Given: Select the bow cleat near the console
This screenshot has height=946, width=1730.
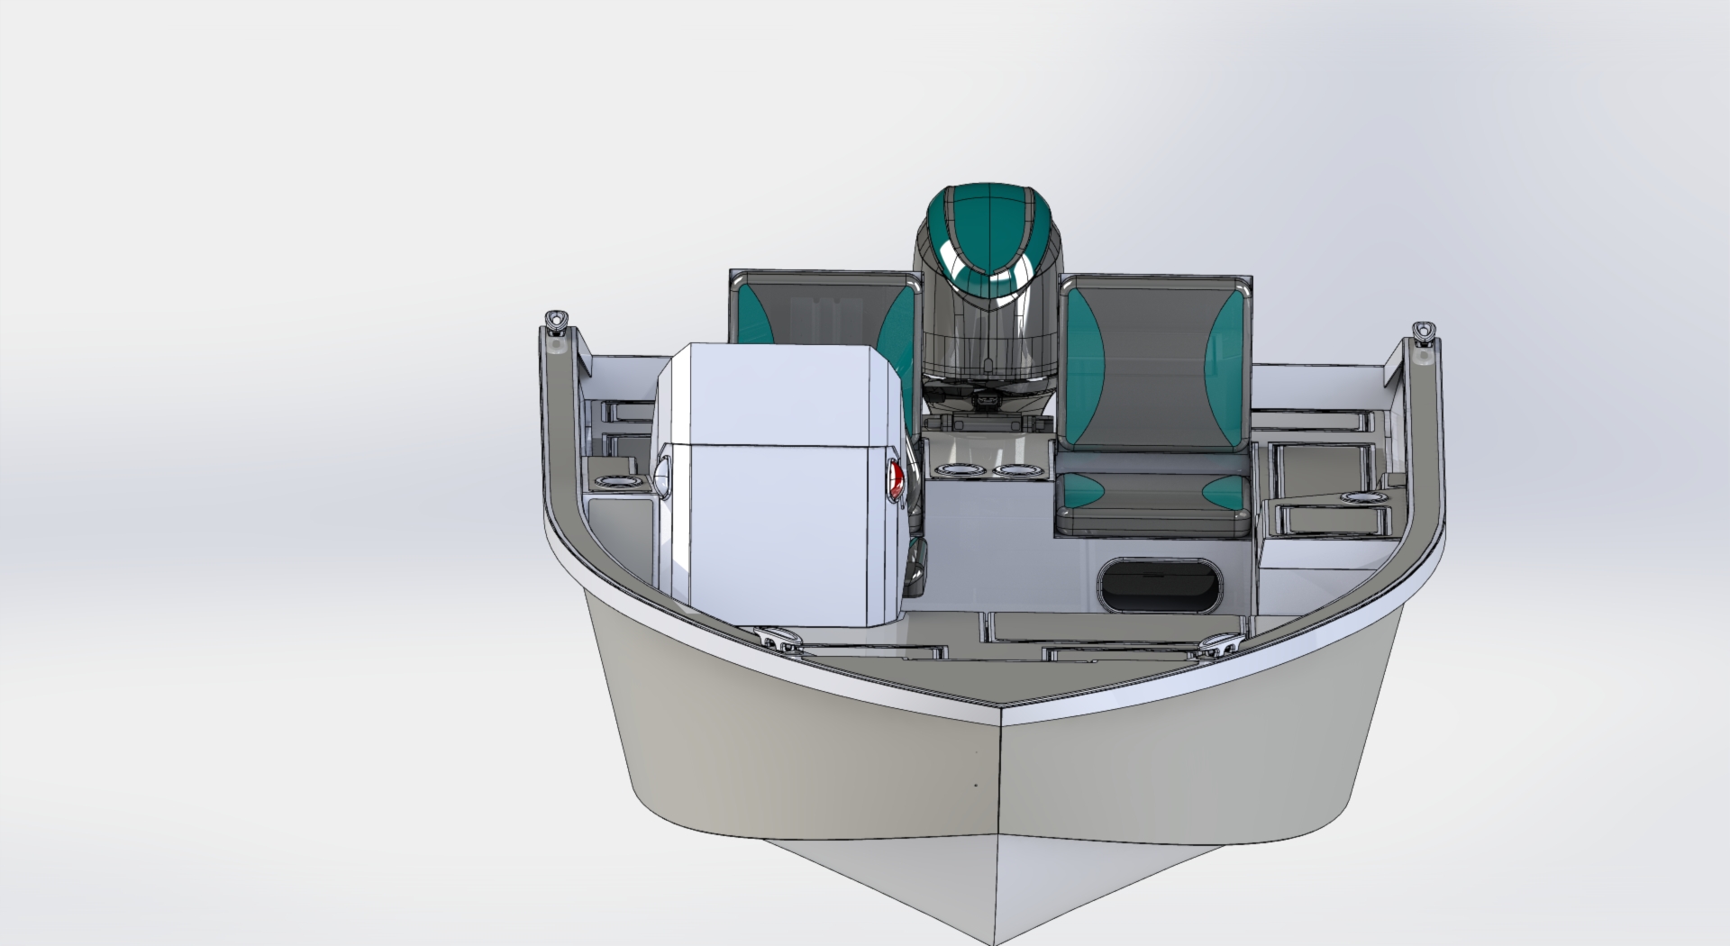Looking at the screenshot, I should 776,640.
